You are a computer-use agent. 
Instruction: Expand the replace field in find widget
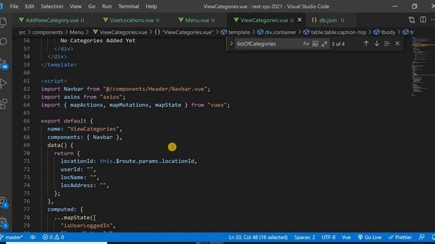(x=231, y=43)
